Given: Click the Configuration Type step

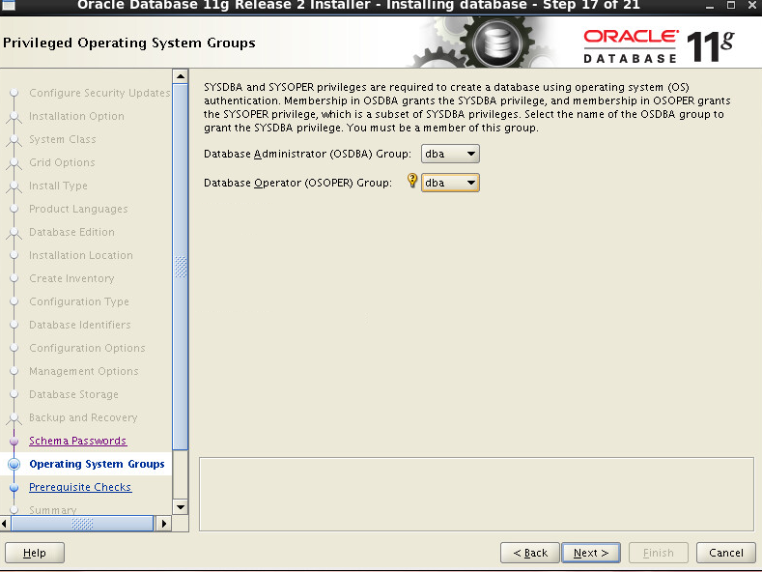Looking at the screenshot, I should click(x=79, y=301).
